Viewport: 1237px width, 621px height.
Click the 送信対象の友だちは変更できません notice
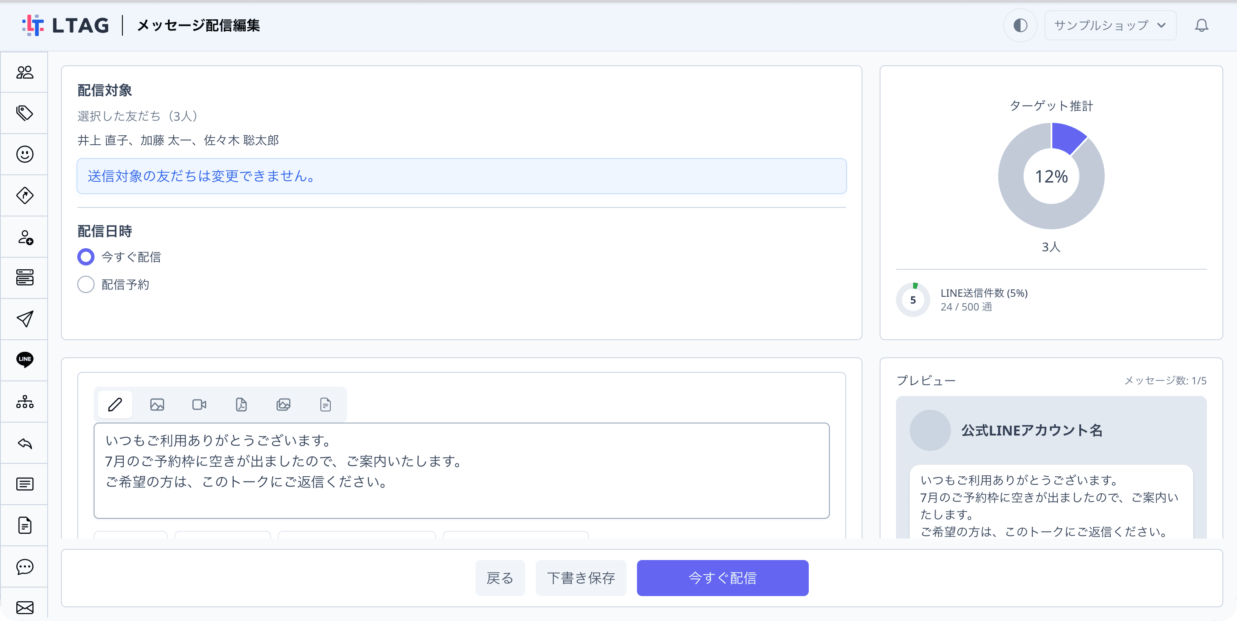coord(461,176)
